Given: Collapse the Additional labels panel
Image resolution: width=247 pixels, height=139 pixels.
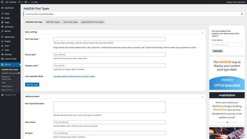Looking at the screenshot, I should point(203,97).
